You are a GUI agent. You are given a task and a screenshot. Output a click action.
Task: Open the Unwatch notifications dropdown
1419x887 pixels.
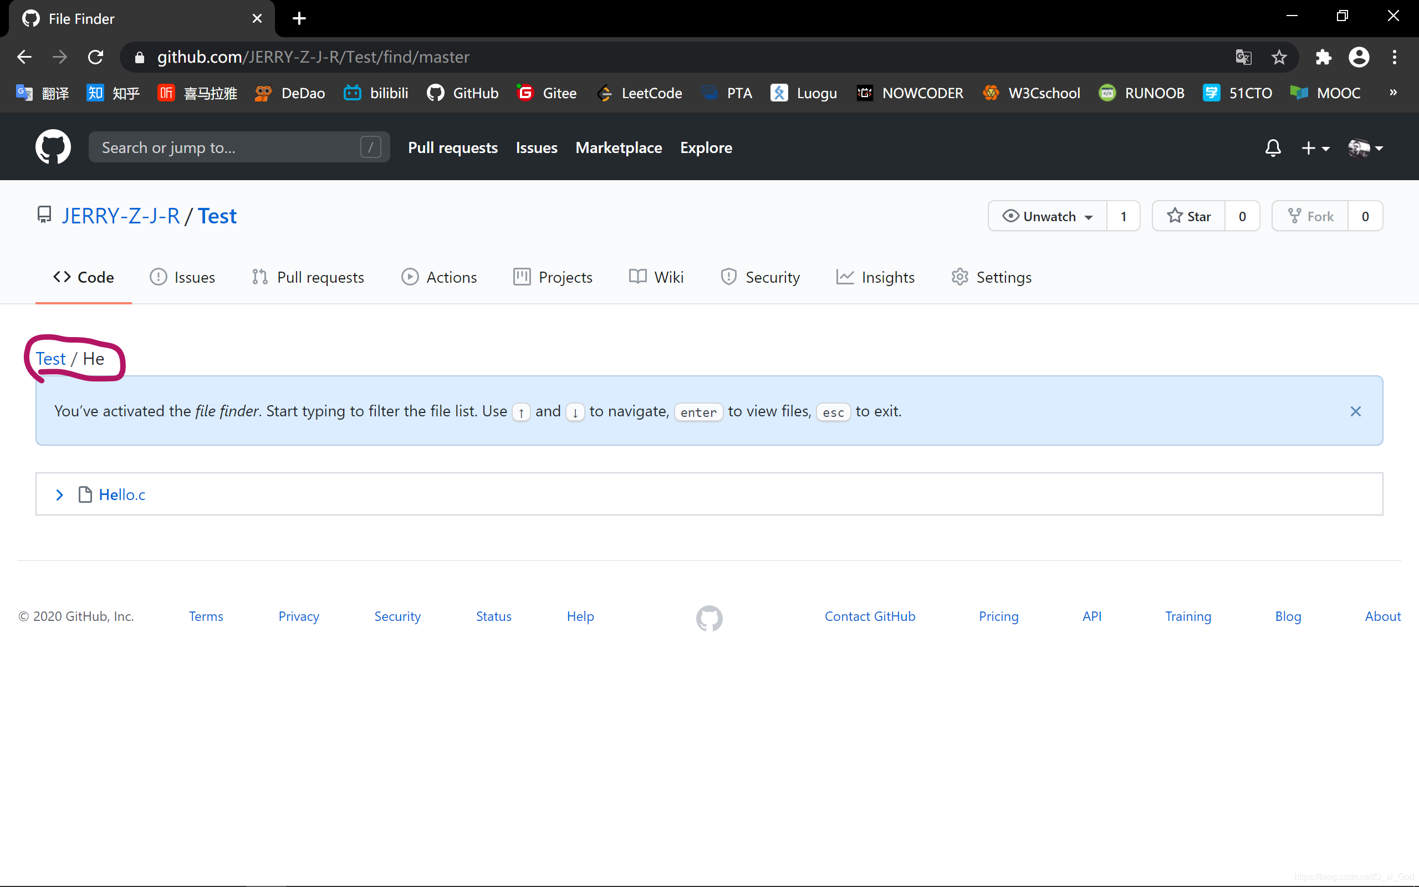tap(1048, 216)
